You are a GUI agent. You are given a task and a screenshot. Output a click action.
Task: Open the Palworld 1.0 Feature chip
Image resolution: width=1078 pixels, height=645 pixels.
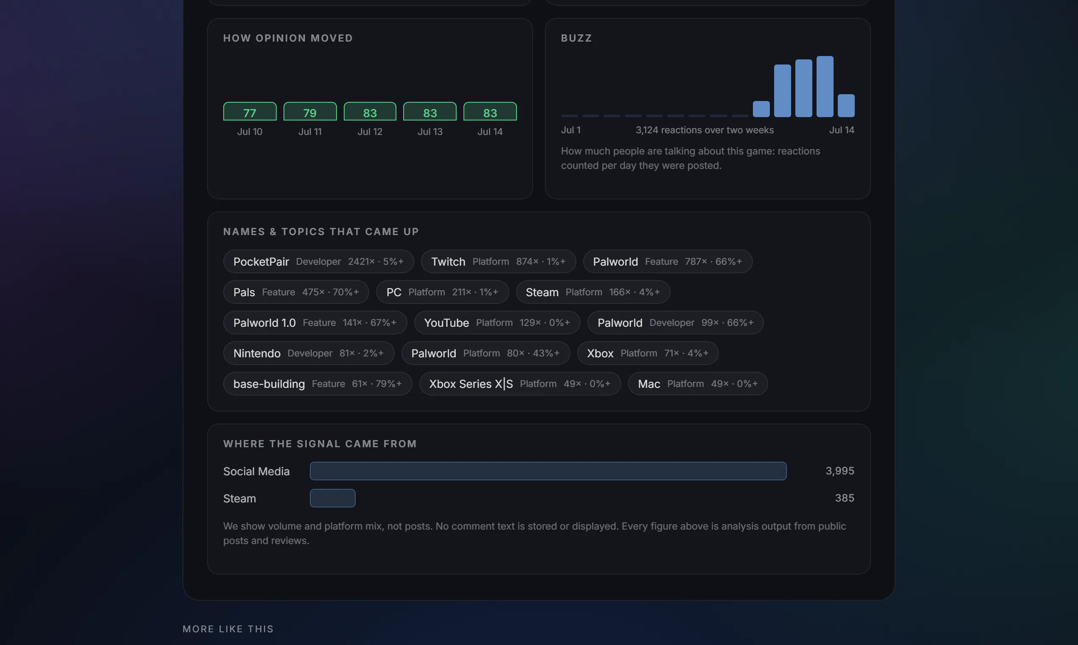(315, 322)
